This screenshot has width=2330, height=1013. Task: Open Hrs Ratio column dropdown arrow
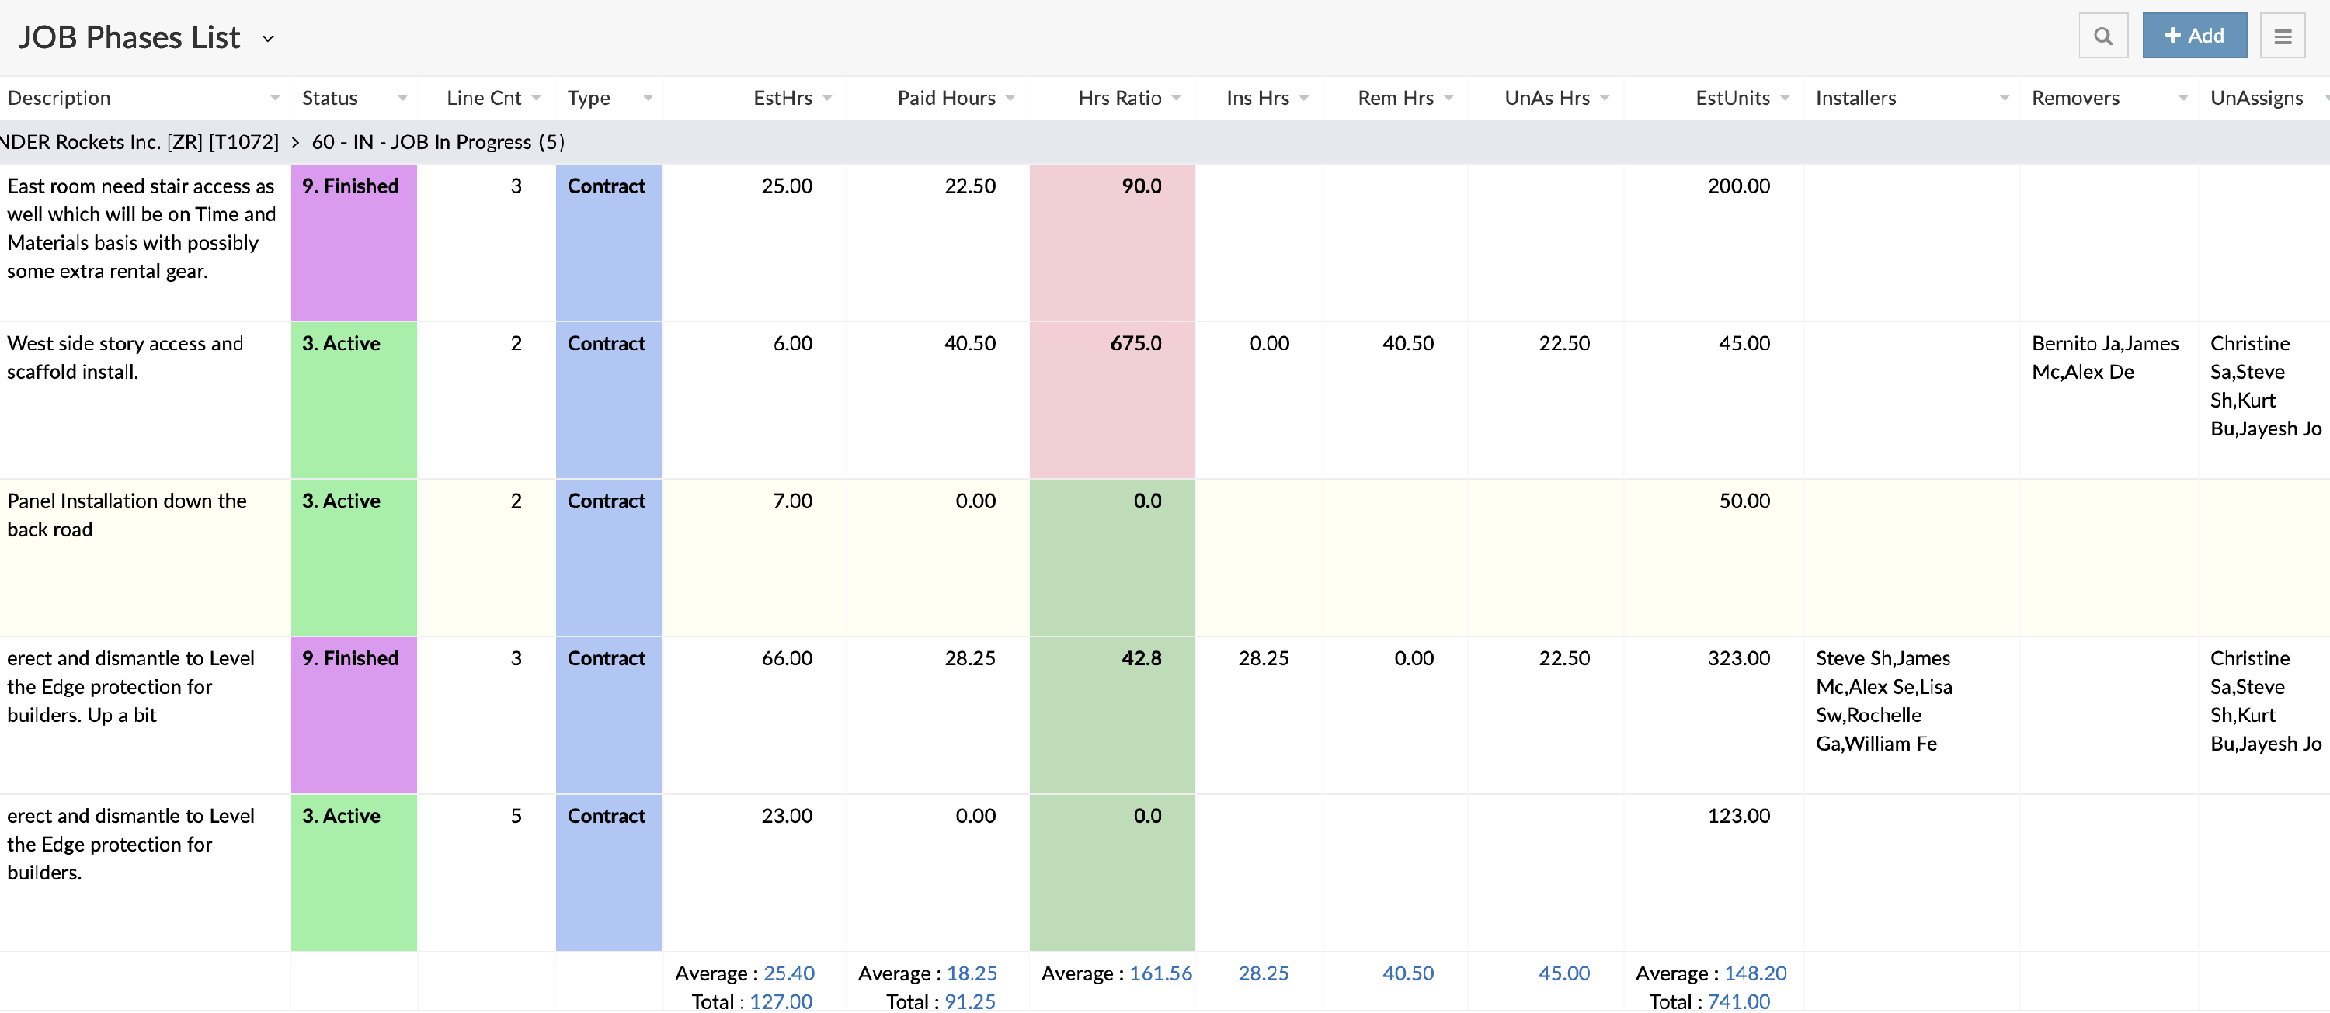tap(1176, 98)
